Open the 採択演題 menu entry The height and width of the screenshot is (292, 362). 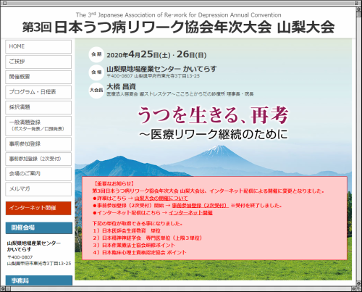tap(38, 107)
